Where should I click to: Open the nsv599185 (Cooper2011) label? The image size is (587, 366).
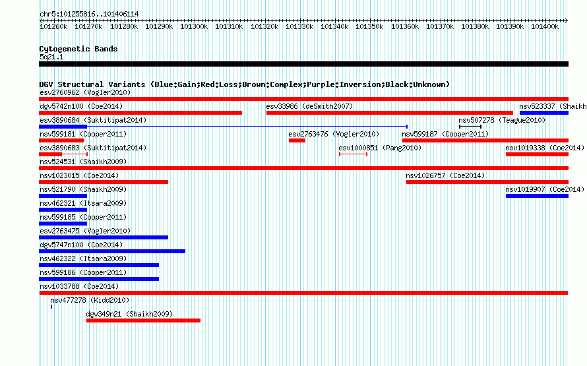[83, 217]
